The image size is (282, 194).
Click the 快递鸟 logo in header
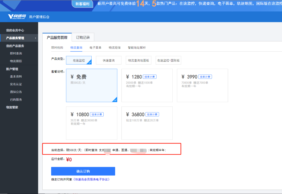click(x=17, y=17)
